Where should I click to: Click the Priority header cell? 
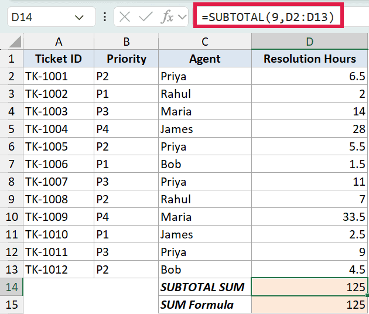click(127, 59)
